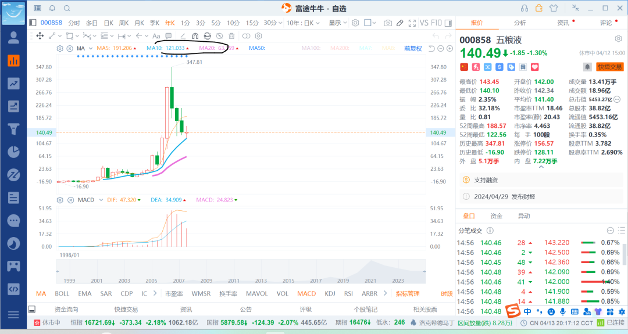
Task: Open the 分析 tab in right panel
Action: click(x=520, y=23)
